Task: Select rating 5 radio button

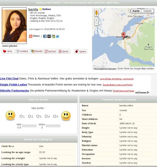Action: pos(55,116)
